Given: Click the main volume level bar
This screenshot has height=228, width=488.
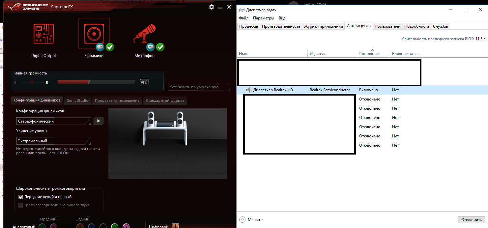Looking at the screenshot, I should coord(96,82).
